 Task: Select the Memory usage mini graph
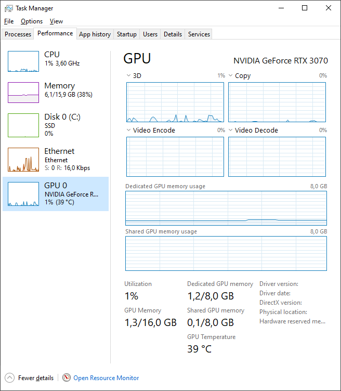click(x=23, y=93)
